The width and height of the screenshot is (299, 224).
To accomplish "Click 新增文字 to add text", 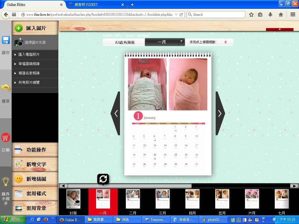I will click(x=35, y=164).
